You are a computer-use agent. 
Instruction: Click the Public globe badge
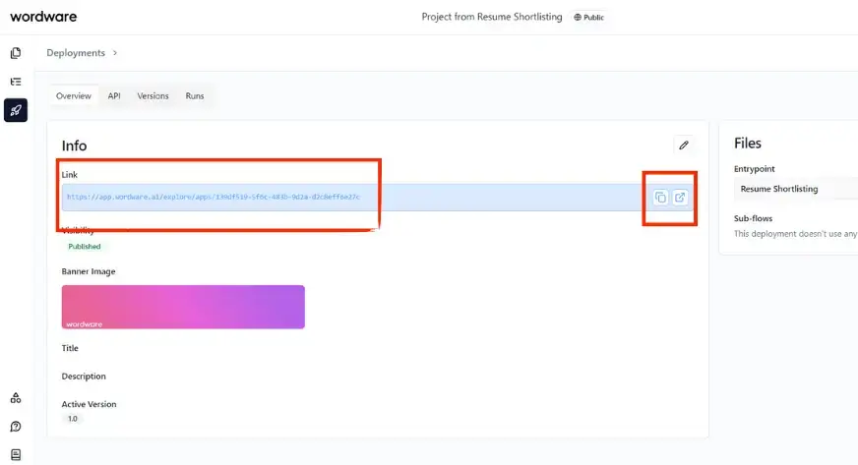(x=588, y=17)
